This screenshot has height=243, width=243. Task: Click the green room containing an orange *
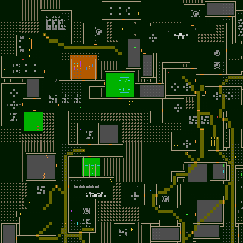(91, 167)
